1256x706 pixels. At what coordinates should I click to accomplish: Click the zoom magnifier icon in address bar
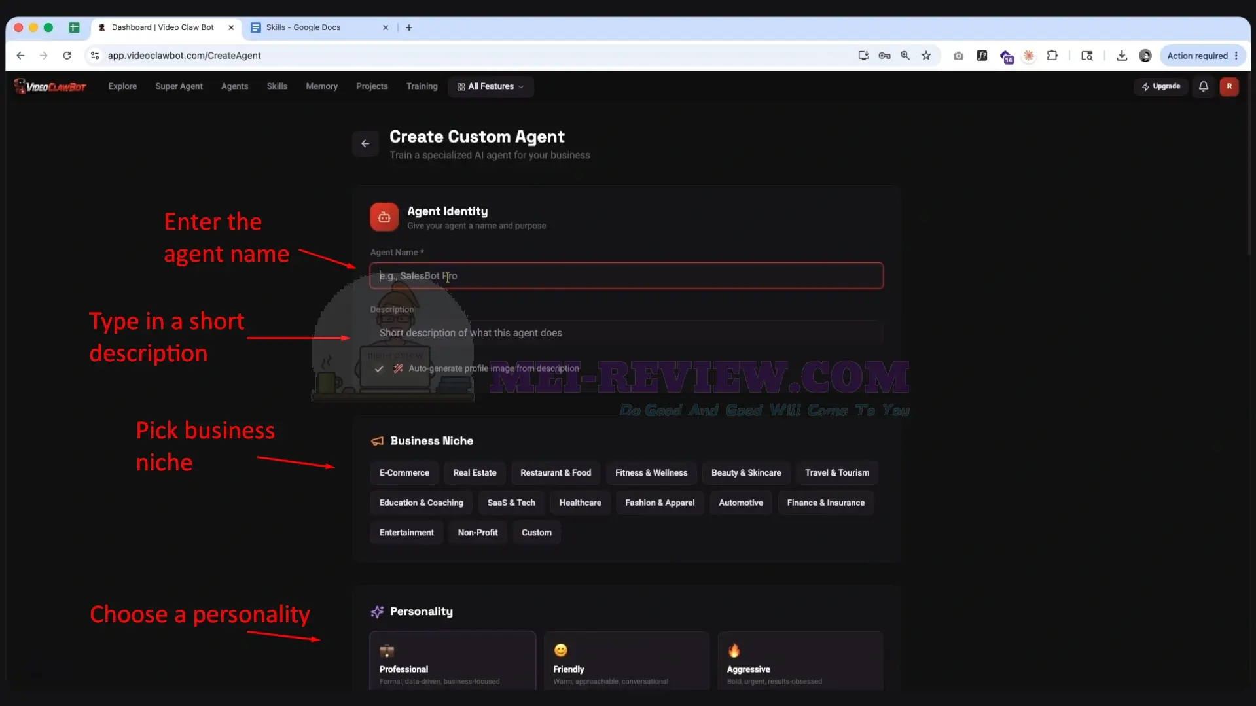pos(905,56)
